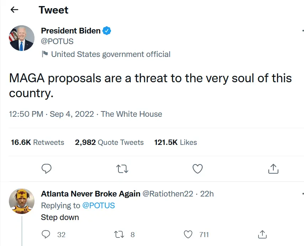Open the 2,982 Quote Tweets
Screen dimensions: 304x246
[110, 142]
